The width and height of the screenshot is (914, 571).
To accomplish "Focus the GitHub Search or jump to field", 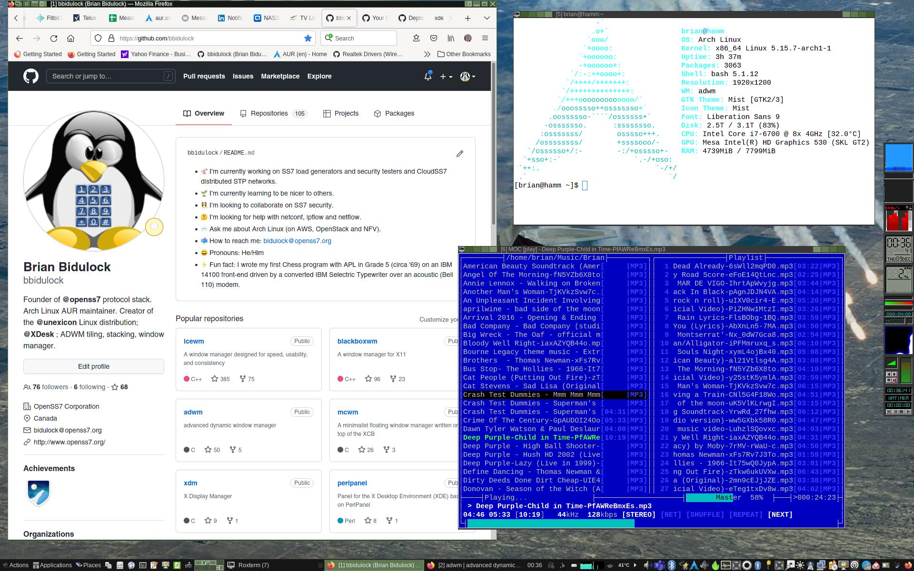I will (x=110, y=76).
